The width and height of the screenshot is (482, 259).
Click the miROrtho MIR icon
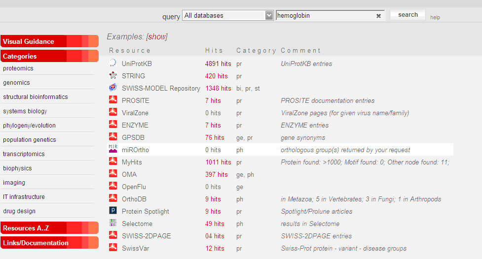click(x=113, y=149)
